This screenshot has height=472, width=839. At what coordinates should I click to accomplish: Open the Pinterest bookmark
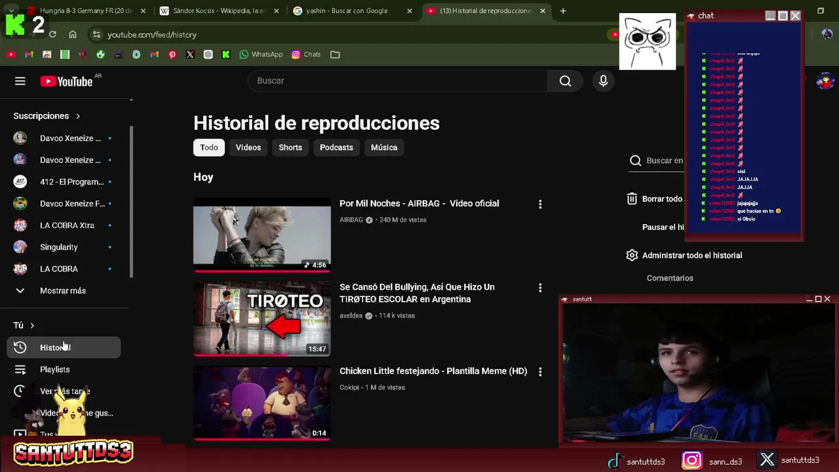(x=172, y=54)
